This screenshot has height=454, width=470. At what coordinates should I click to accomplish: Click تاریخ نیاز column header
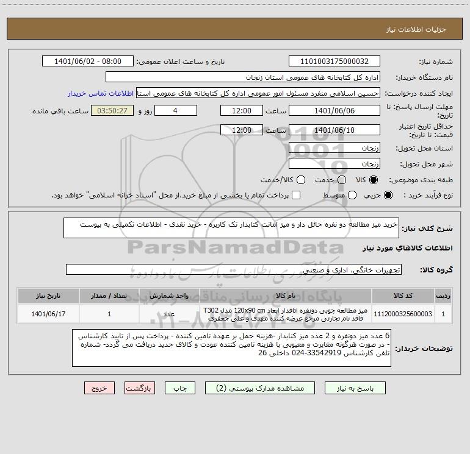point(48,296)
